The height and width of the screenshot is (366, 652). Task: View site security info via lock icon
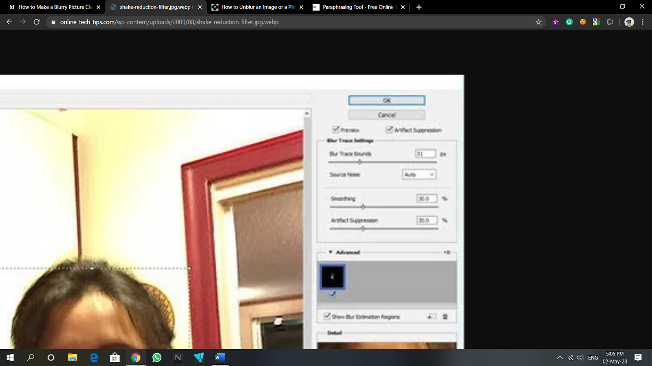[53, 22]
